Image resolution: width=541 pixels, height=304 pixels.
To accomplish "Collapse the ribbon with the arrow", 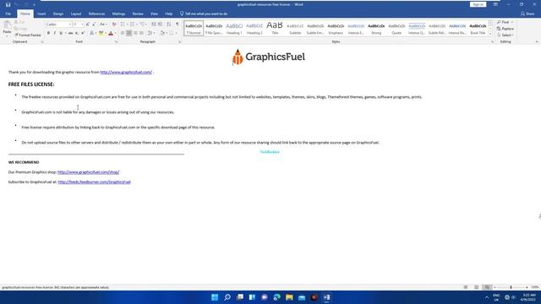I will coord(537,41).
